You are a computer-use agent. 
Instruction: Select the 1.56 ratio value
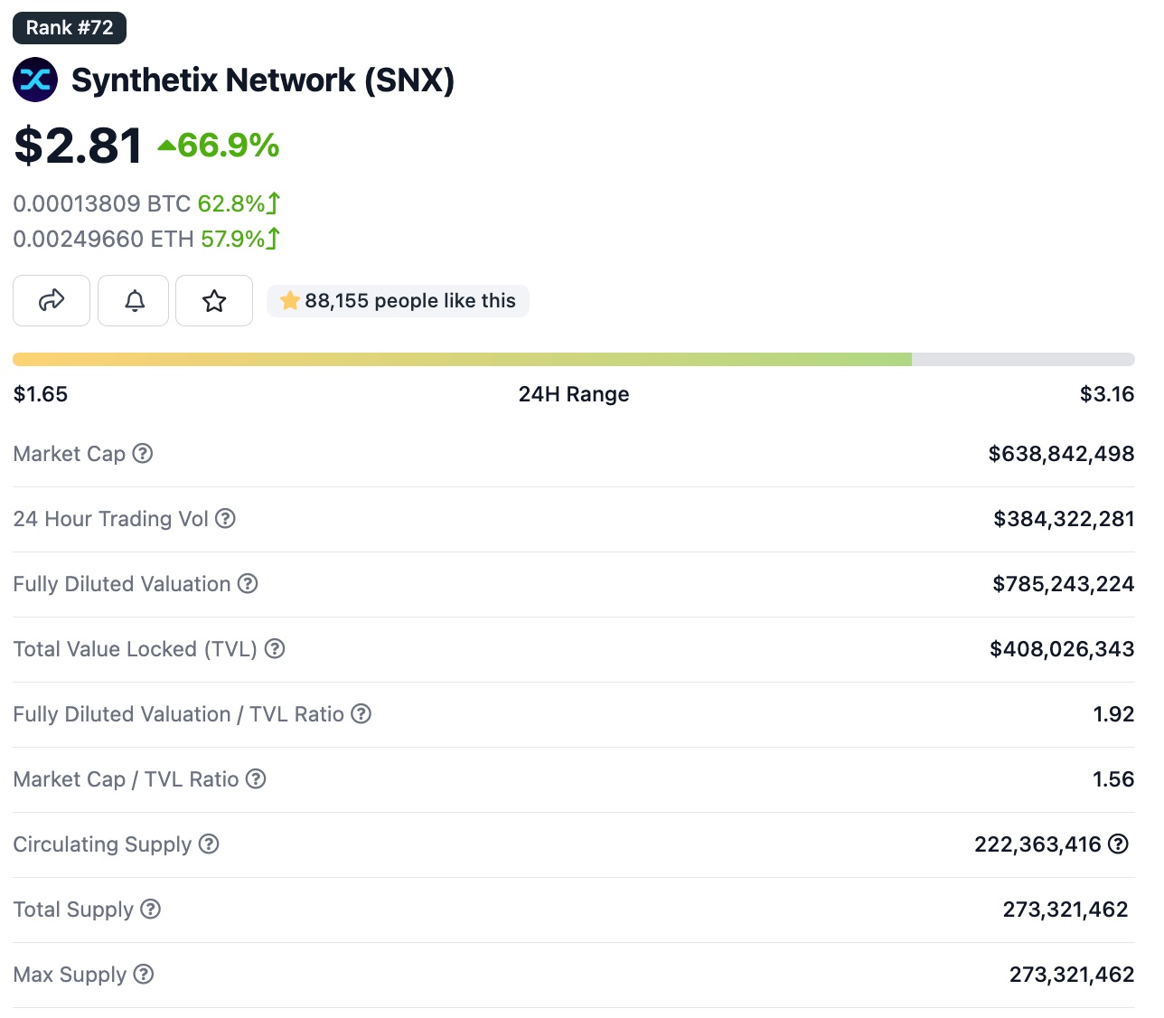[1113, 778]
